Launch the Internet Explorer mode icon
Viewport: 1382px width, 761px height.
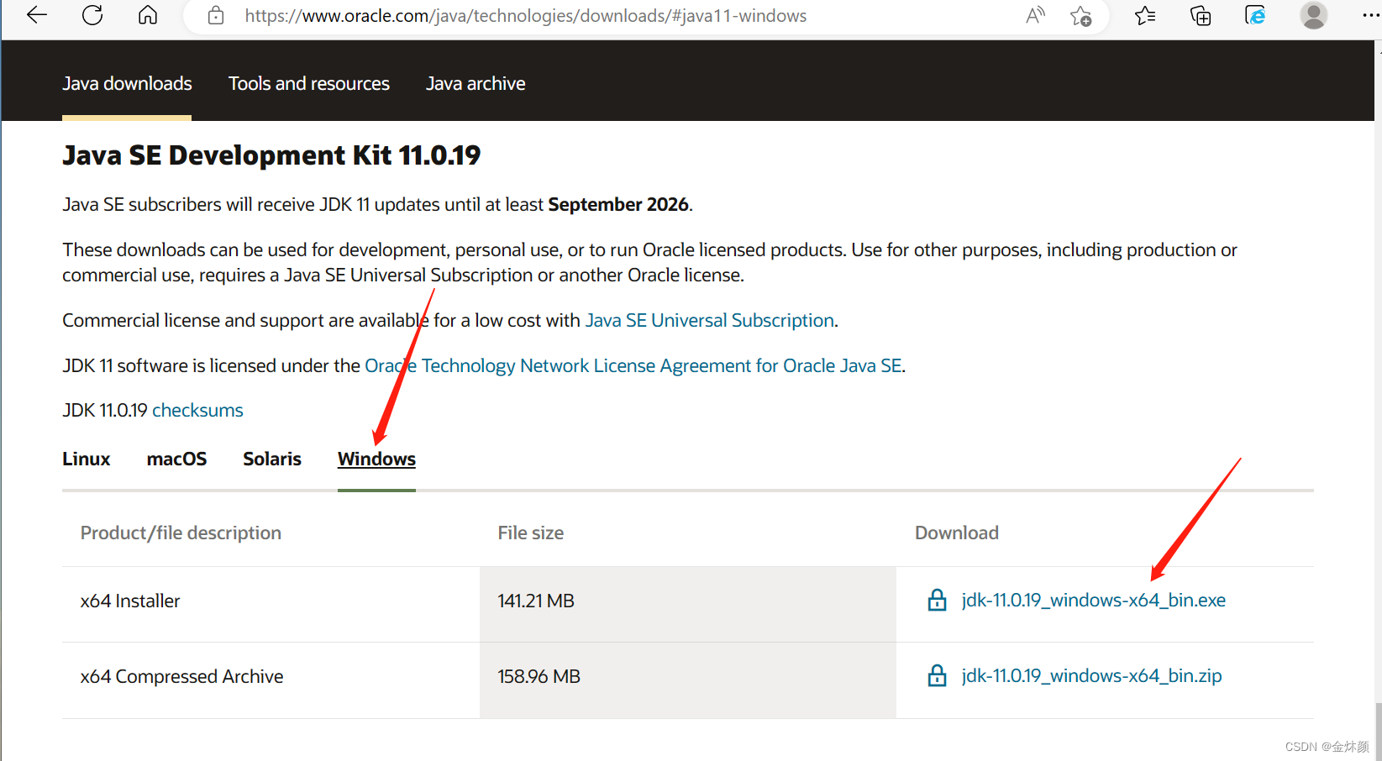coord(1255,15)
